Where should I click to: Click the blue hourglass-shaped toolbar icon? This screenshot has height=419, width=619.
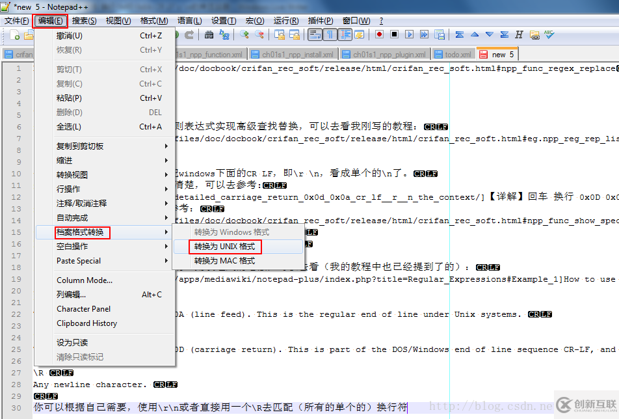[x=505, y=34]
